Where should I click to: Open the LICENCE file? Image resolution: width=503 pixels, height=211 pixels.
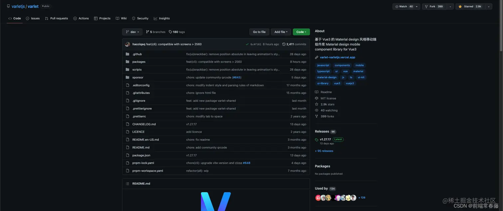click(x=138, y=132)
